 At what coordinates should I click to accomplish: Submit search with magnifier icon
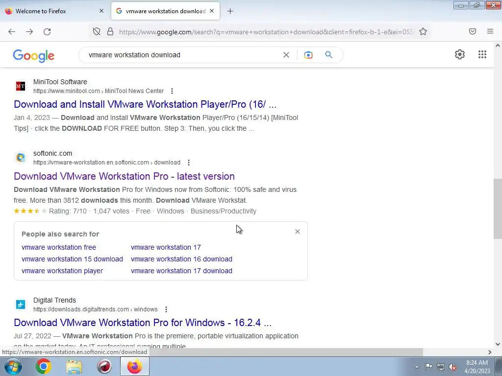pyautogui.click(x=328, y=55)
